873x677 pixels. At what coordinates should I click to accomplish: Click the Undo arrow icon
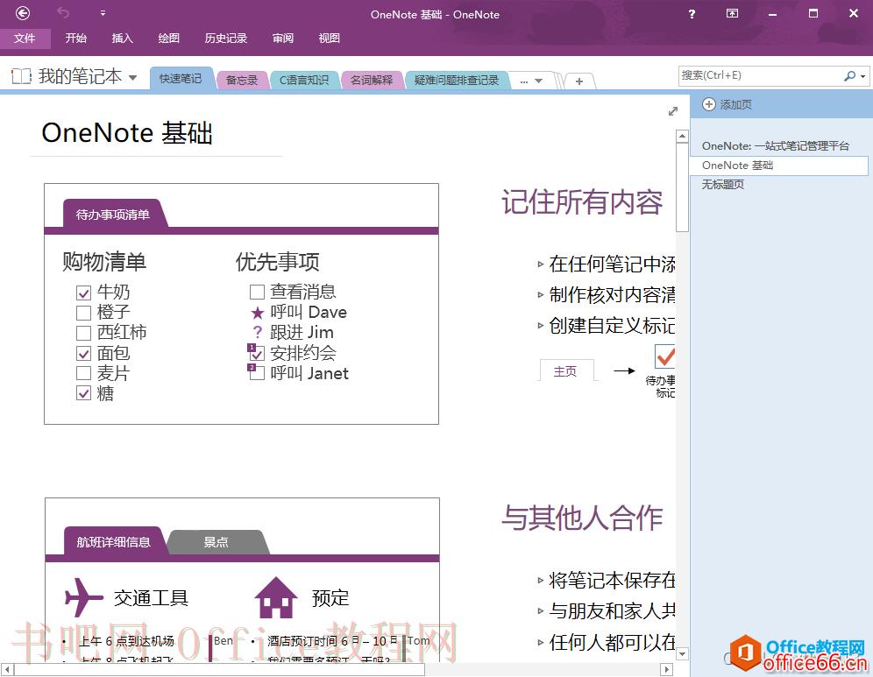click(x=63, y=13)
